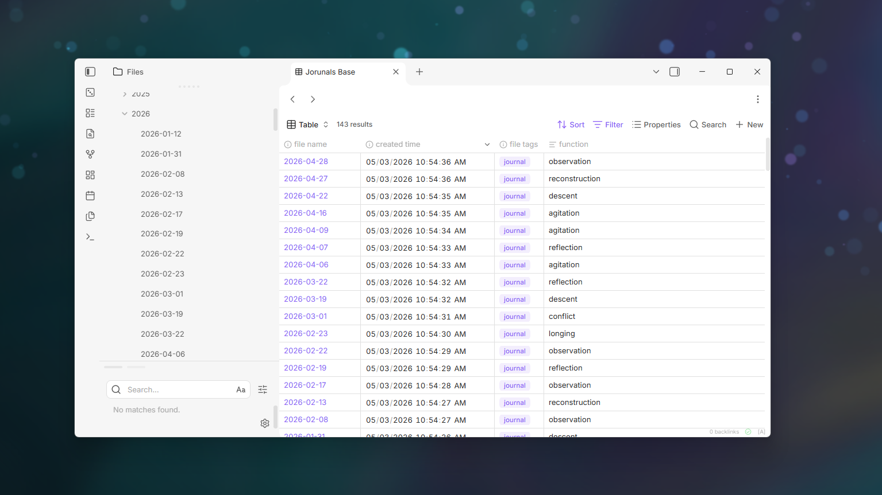The height and width of the screenshot is (495, 882).
Task: Open the Table view dropdown
Action: tap(308, 124)
